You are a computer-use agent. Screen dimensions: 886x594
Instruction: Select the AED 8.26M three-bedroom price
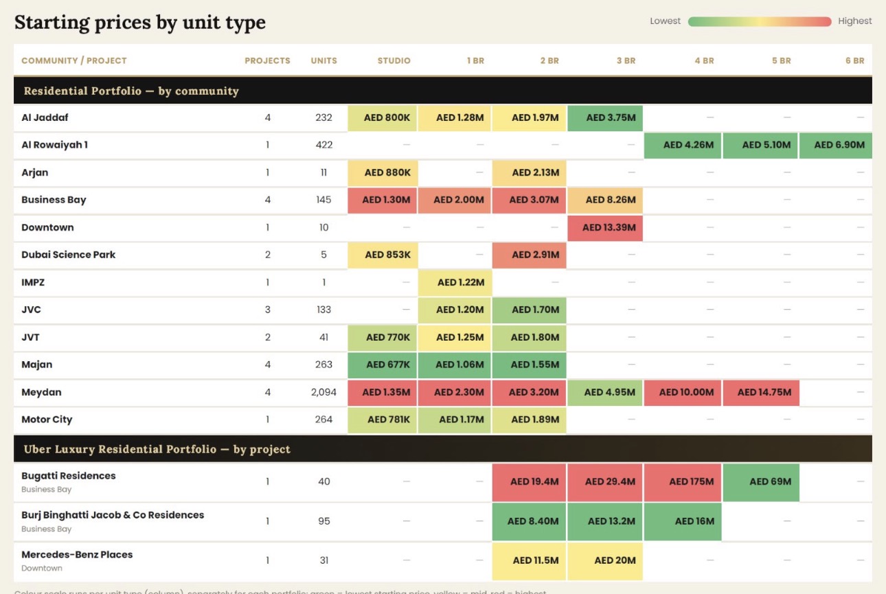605,200
